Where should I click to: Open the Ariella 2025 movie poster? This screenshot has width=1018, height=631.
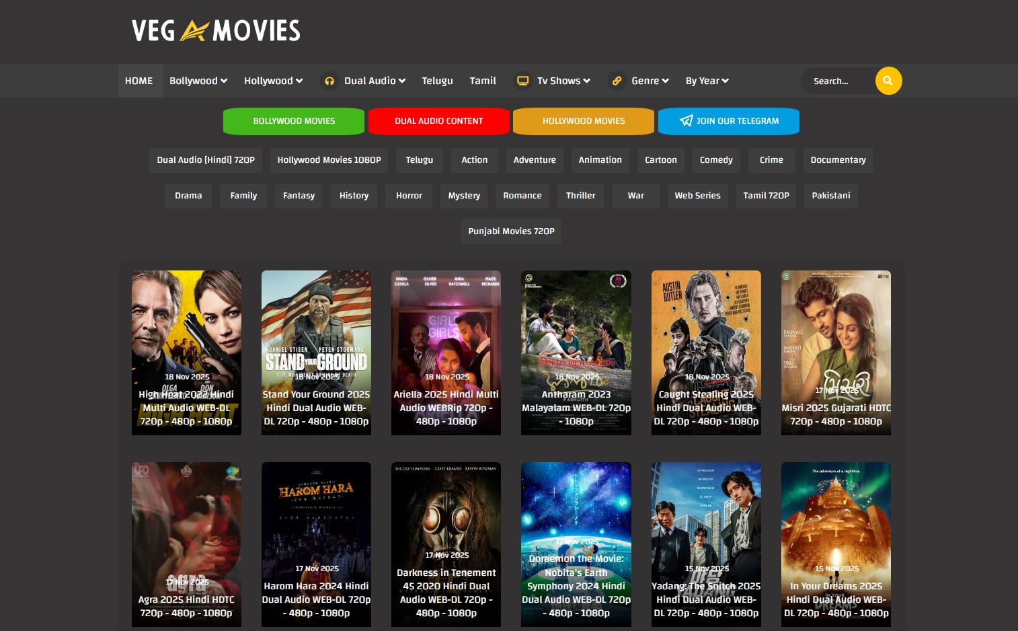tap(446, 352)
